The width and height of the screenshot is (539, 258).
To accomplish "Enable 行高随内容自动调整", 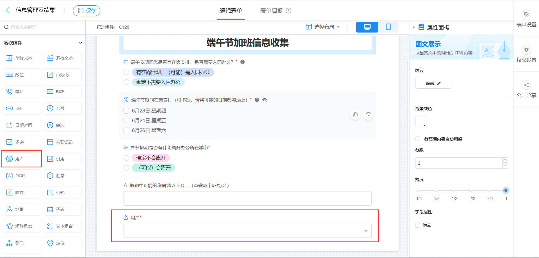I will point(417,139).
